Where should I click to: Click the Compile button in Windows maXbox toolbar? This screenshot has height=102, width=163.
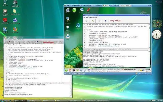point(37,42)
